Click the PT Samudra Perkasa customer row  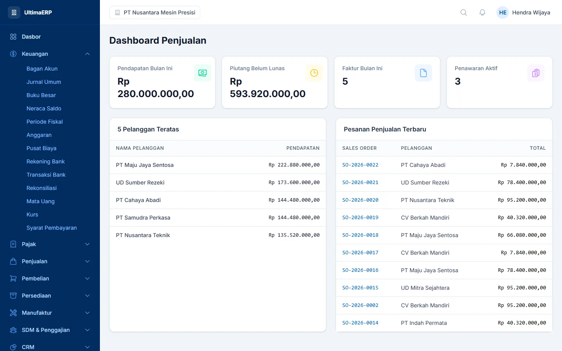click(218, 218)
